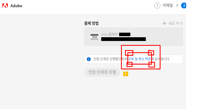The width and height of the screenshot is (207, 109).
Task: Click the yellow padlock icon
Action: click(x=126, y=73)
